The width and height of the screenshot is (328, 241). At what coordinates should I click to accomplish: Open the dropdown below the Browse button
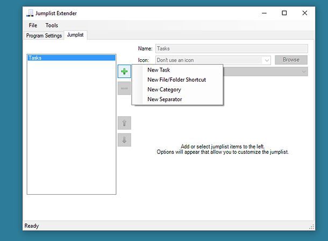click(304, 72)
